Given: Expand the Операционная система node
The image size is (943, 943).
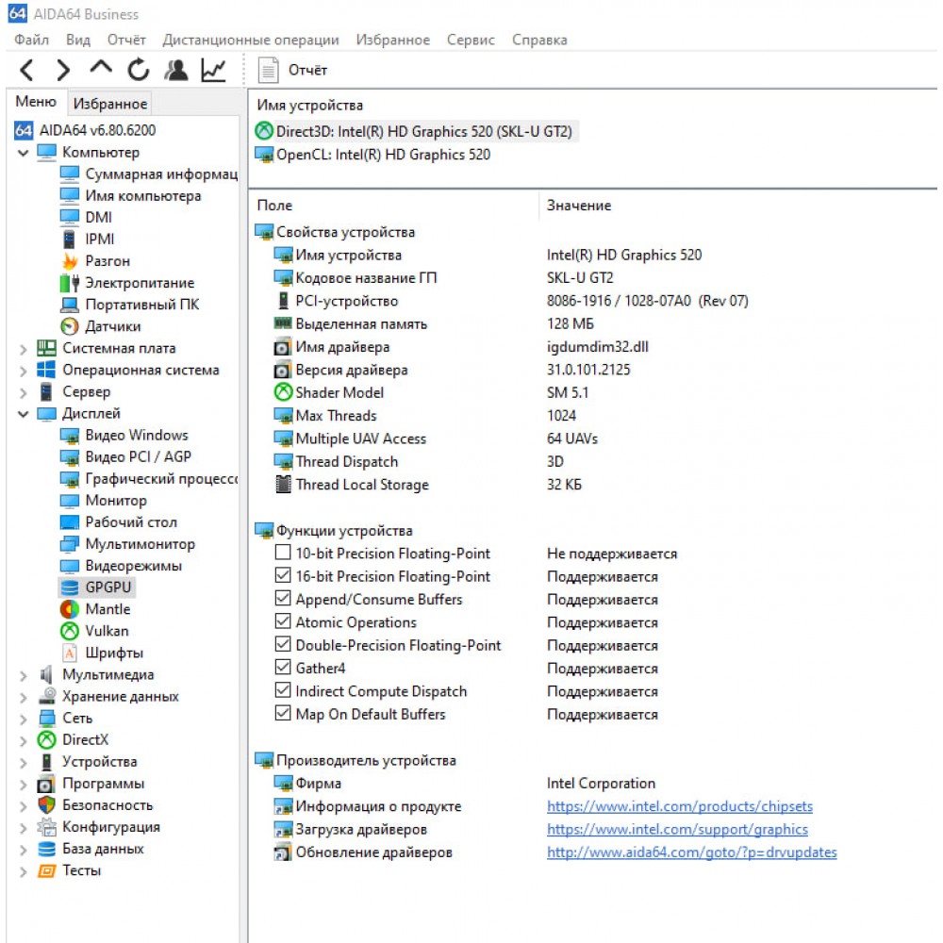Looking at the screenshot, I should click(x=24, y=371).
